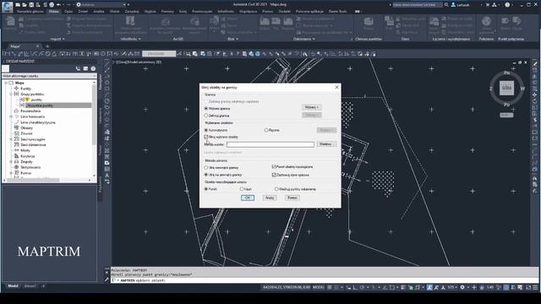Toggle the Zachowaj dane opisowe checkbox
Image resolution: width=541 pixels, height=304 pixels.
tap(274, 175)
